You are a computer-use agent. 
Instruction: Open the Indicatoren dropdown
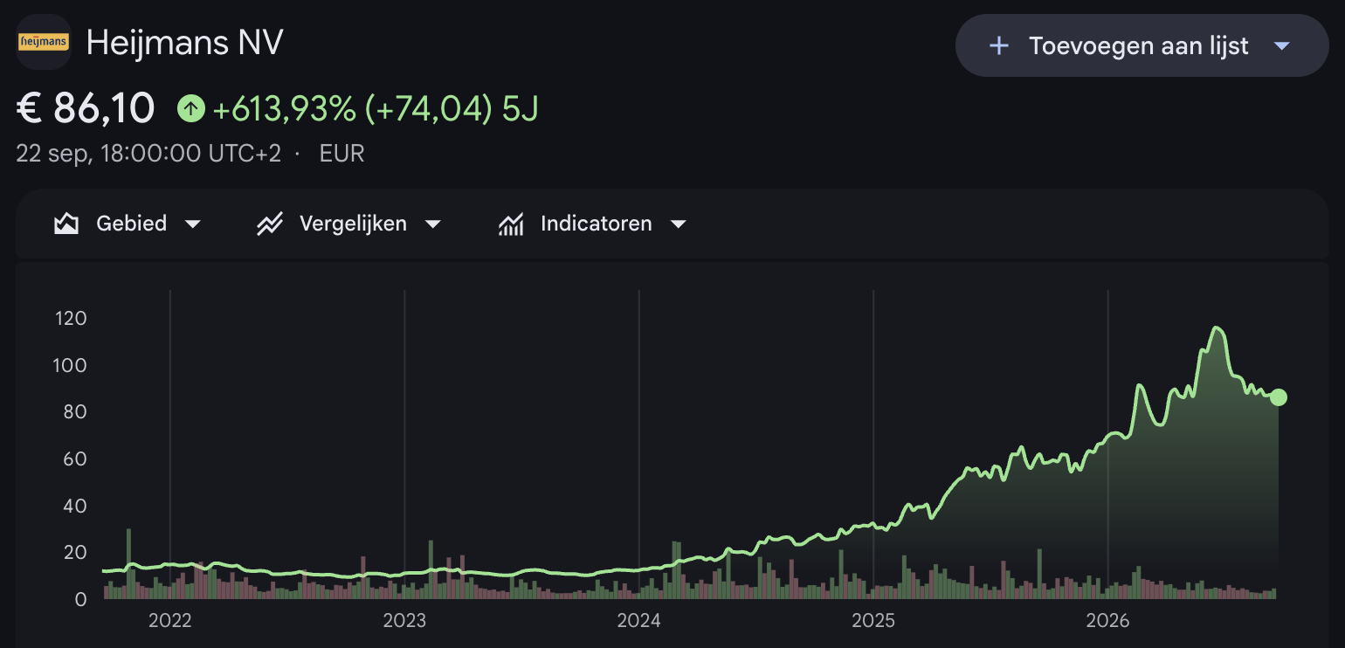click(x=592, y=224)
